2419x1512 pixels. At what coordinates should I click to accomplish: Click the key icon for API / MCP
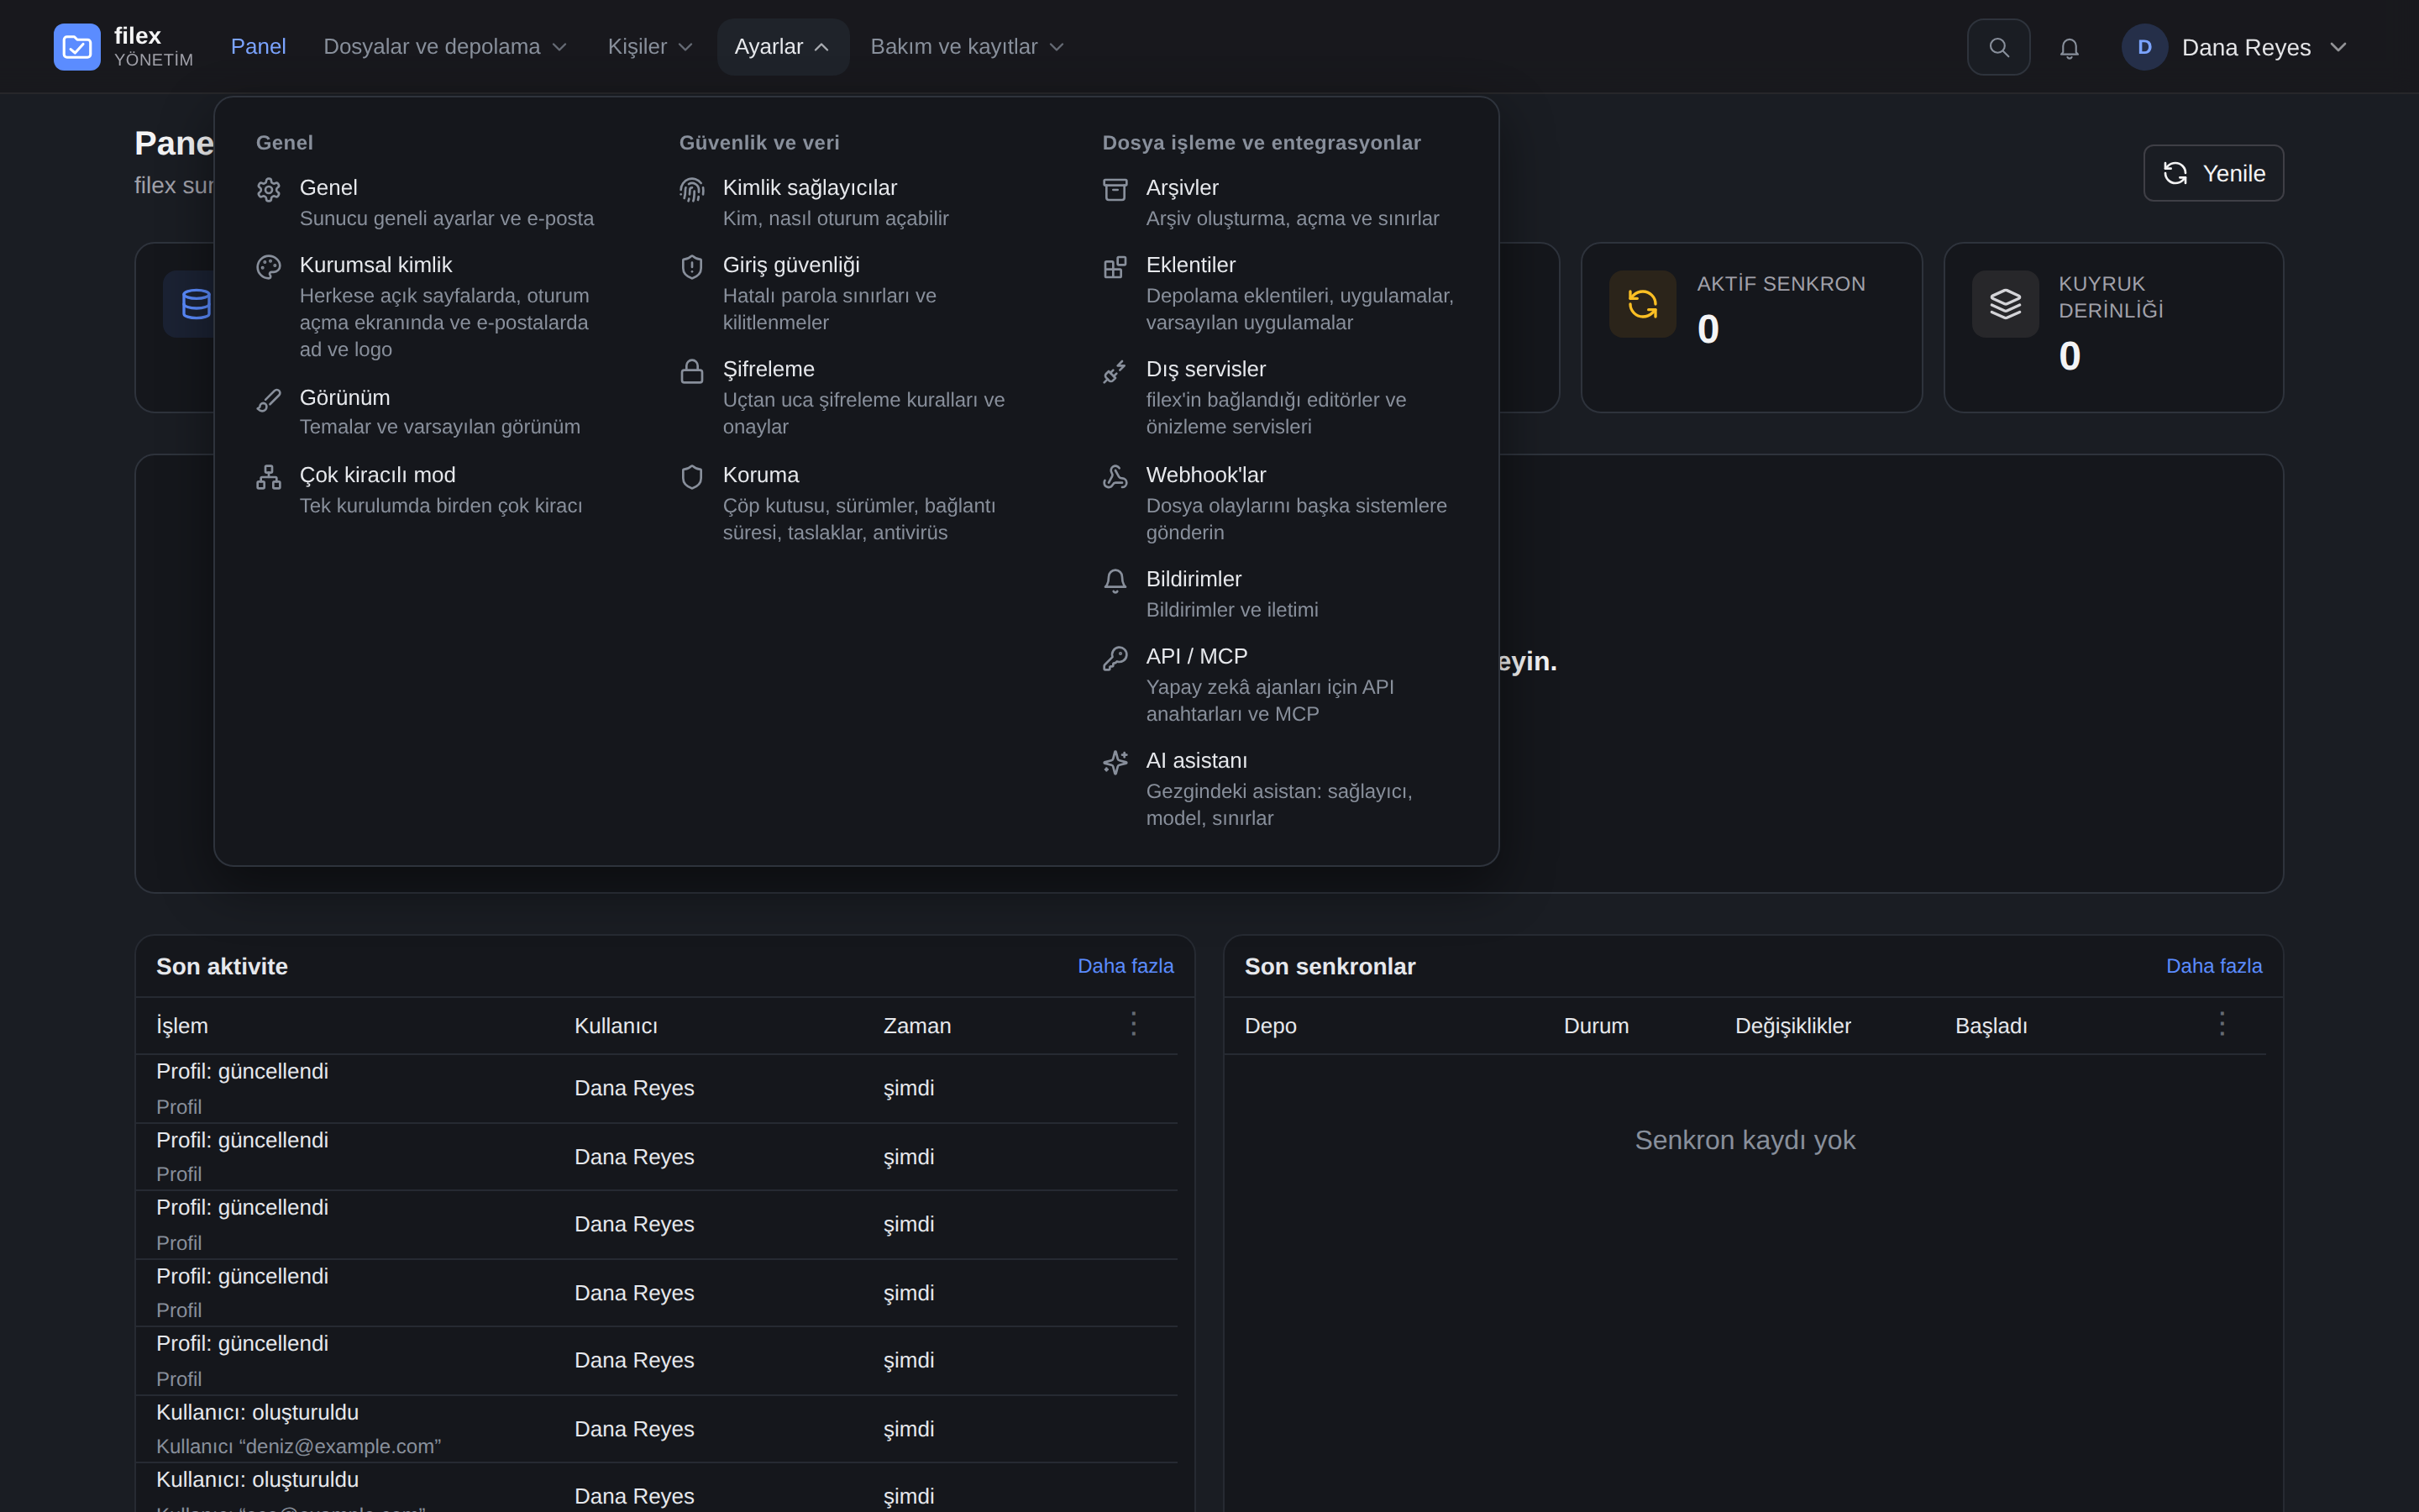tap(1115, 658)
